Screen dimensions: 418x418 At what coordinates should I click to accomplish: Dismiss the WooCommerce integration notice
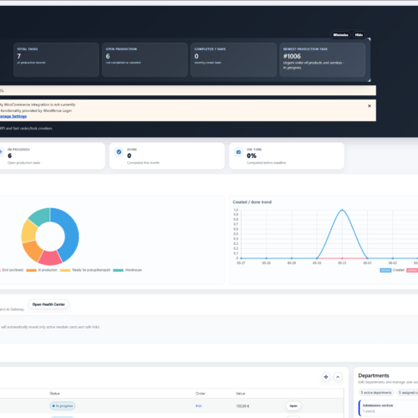pos(370,106)
